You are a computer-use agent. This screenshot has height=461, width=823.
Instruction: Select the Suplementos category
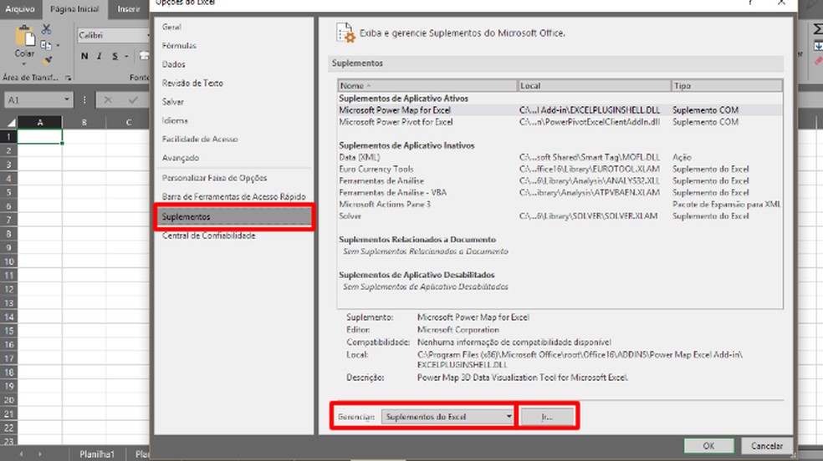[233, 216]
